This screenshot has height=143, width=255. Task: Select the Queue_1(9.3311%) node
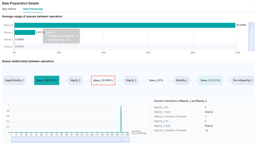(x=210, y=80)
